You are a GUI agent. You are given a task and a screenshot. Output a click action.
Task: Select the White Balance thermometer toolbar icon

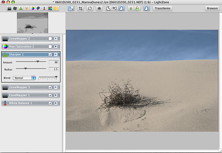[44, 8]
